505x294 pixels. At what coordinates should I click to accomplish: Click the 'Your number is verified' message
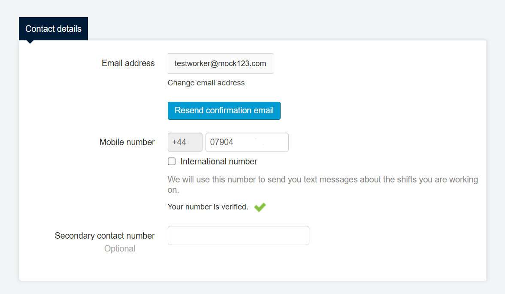point(208,207)
